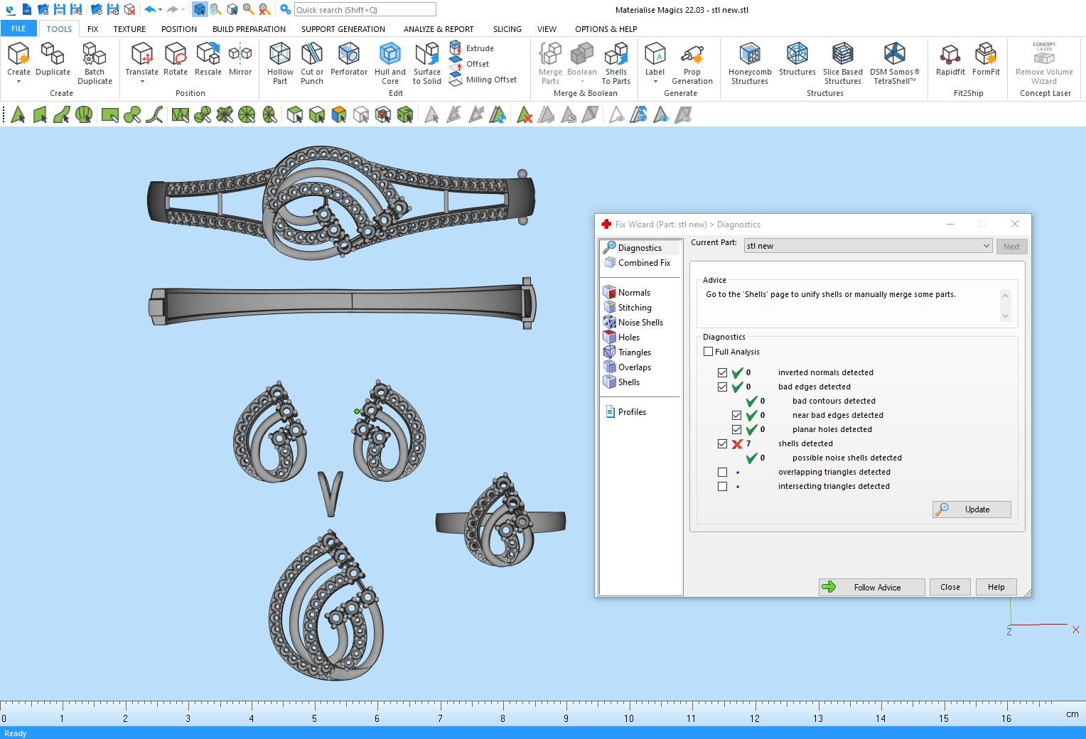Check the overlapping triangles detected box
Screen dimensions: 1086x739
pyautogui.click(x=723, y=472)
